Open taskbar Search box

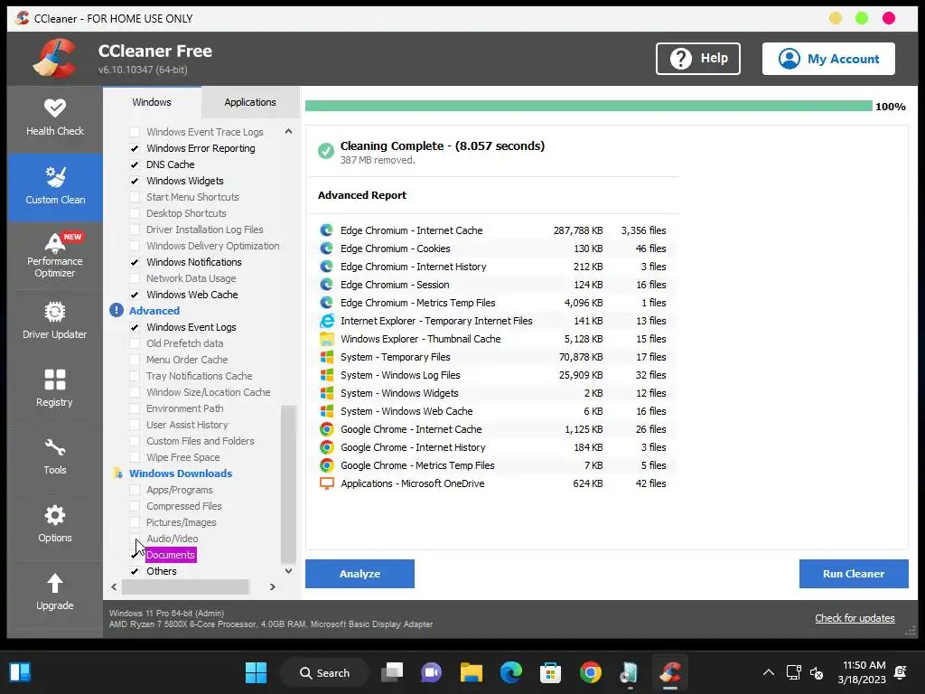click(x=325, y=672)
